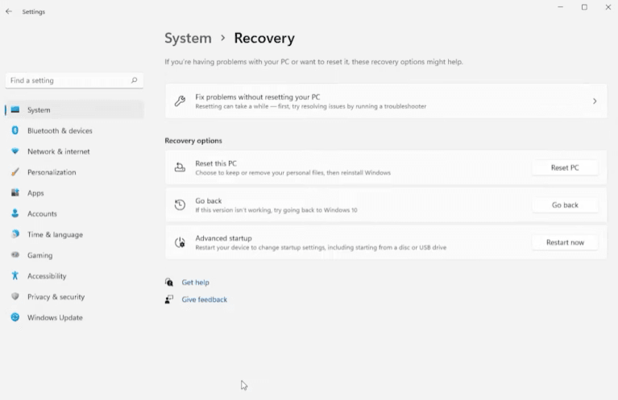Click the Privacy & security shield icon
This screenshot has width=618, height=400.
pyautogui.click(x=15, y=296)
